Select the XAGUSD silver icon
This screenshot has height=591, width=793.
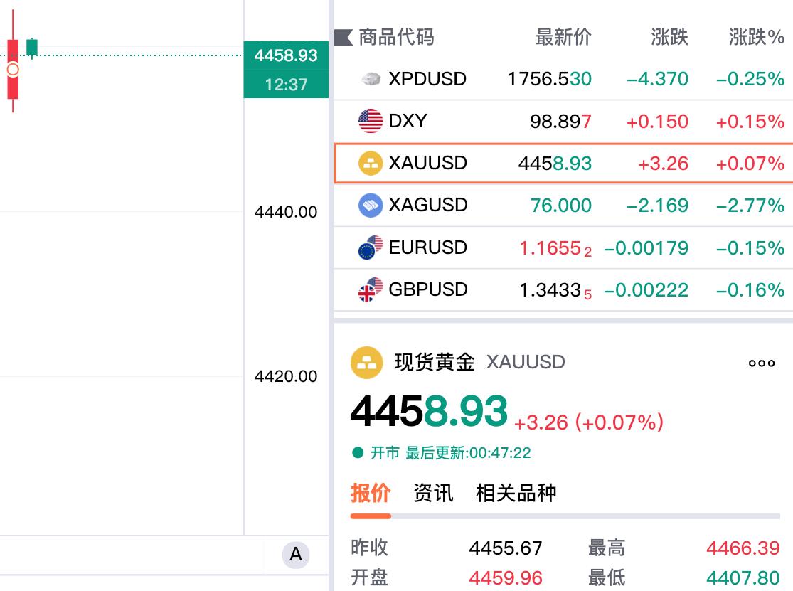[371, 205]
